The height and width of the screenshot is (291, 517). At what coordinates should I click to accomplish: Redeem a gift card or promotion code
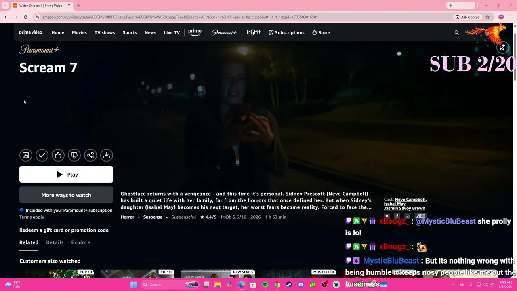(x=64, y=230)
